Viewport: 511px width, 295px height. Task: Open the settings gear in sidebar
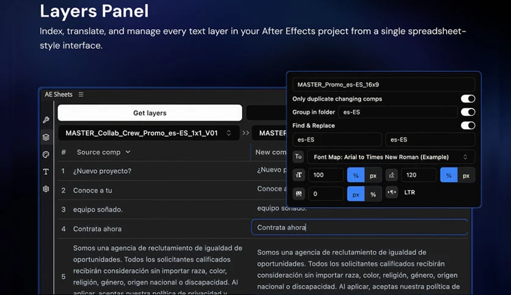(46, 189)
